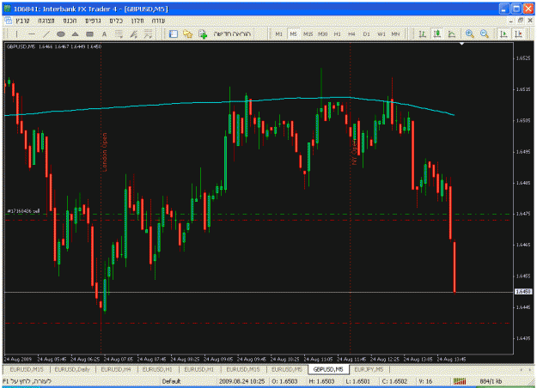Select the triangle shape tool

pos(75,33)
